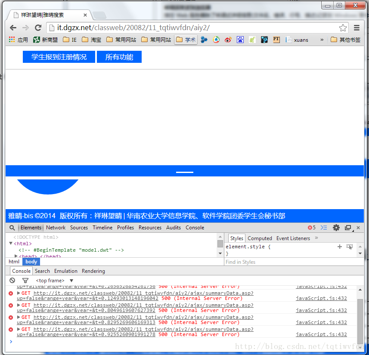Switch to the Sources tab
The height and width of the screenshot is (355, 369).
coord(79,228)
